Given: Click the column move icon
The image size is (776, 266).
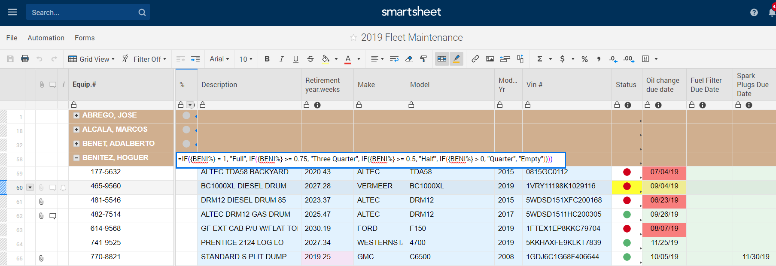Looking at the screenshot, I should pos(520,59).
